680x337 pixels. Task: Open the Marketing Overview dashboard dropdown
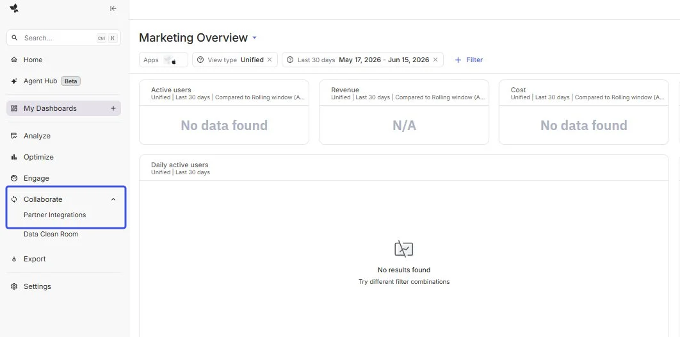pyautogui.click(x=255, y=38)
